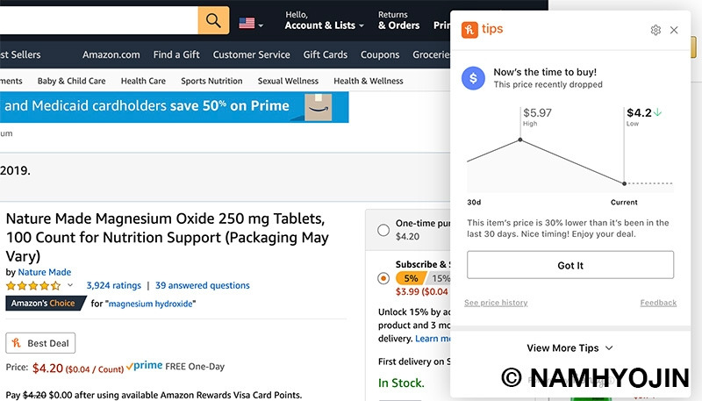Viewport: 702px width, 401px height.
Task: Click the orange search magnifier button
Action: [213, 20]
